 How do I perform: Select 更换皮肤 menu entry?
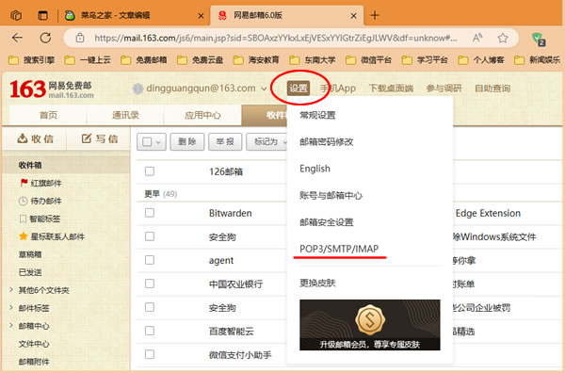tap(317, 283)
